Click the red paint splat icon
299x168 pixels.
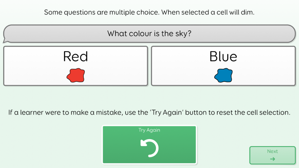pyautogui.click(x=76, y=75)
